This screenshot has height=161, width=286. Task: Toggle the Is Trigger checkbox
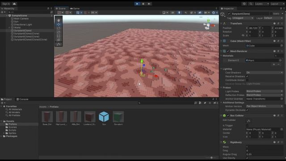click(247, 125)
